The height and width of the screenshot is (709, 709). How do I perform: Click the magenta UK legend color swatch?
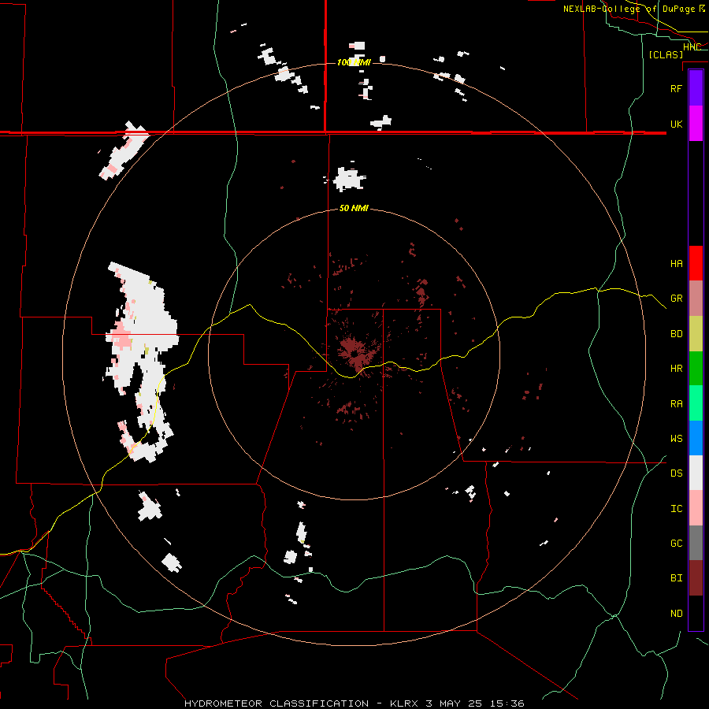(696, 124)
